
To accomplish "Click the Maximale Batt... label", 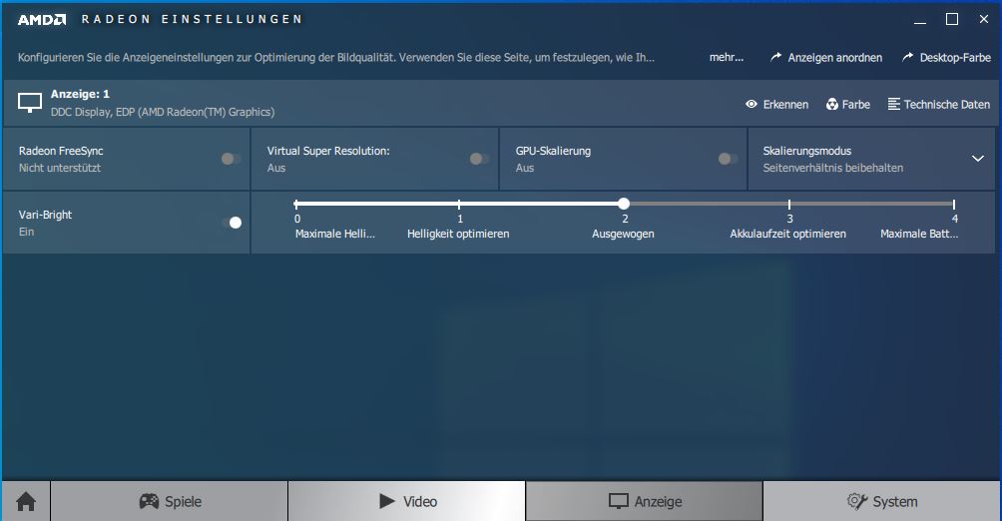I will (x=919, y=234).
